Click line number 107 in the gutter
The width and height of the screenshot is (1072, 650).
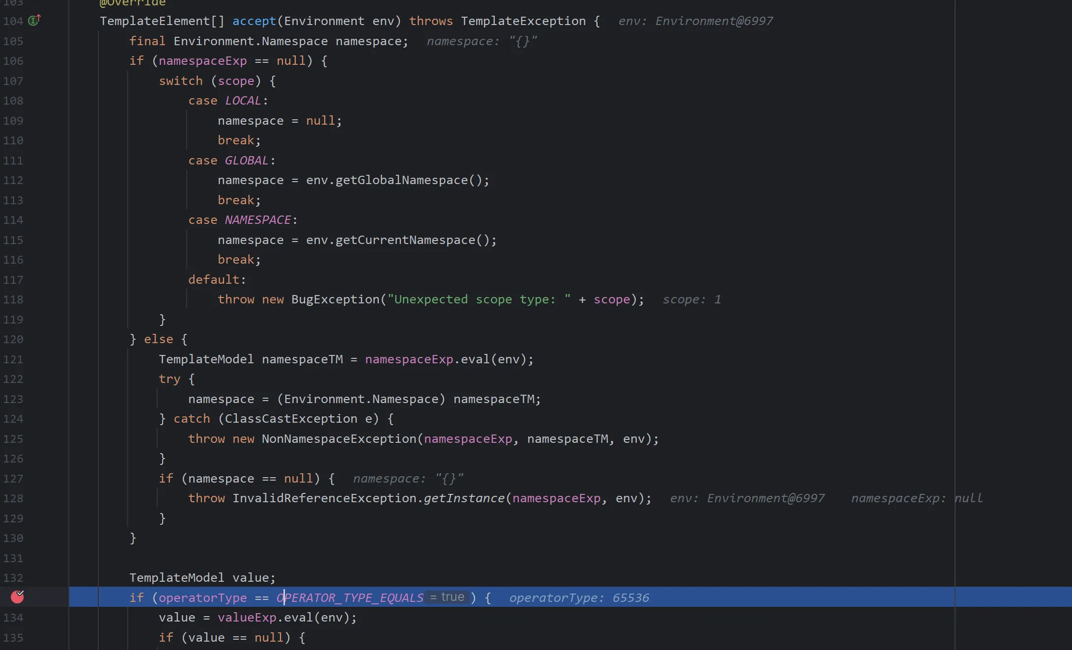(x=13, y=81)
